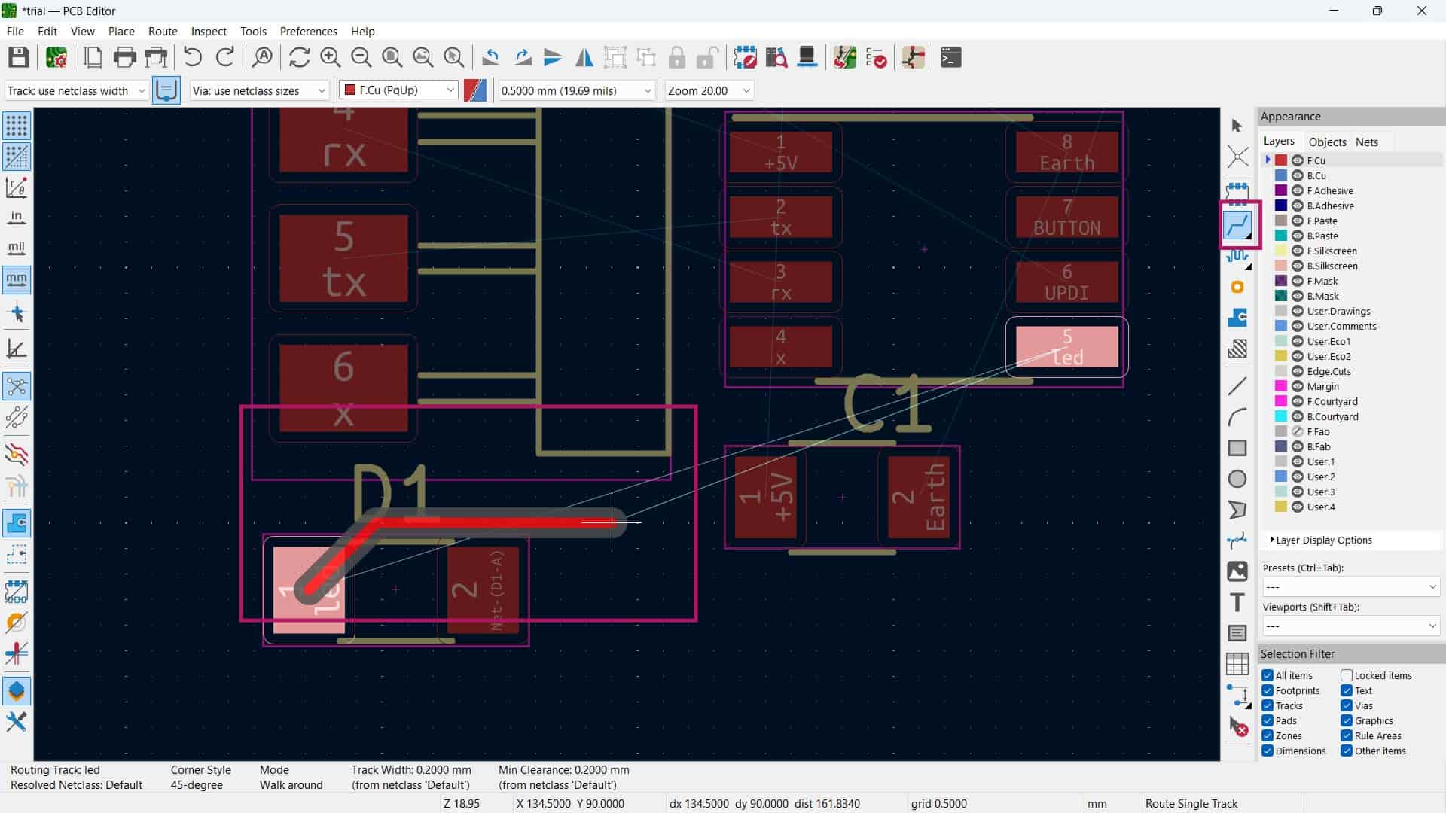Viewport: 1446px width, 813px height.
Task: Select the Add Text tool
Action: point(1237,602)
